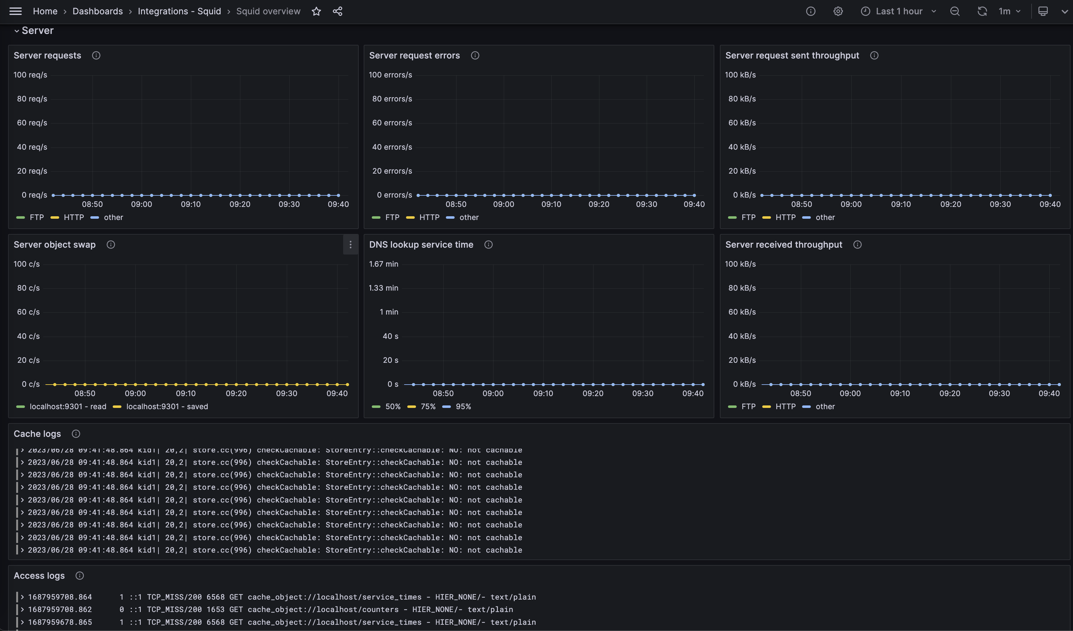Open dashboard settings gear
This screenshot has width=1073, height=631.
(x=838, y=11)
